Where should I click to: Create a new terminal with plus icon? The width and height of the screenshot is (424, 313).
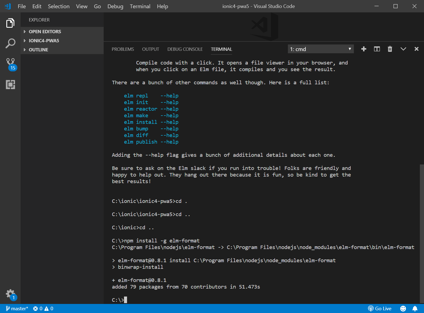pyautogui.click(x=364, y=49)
